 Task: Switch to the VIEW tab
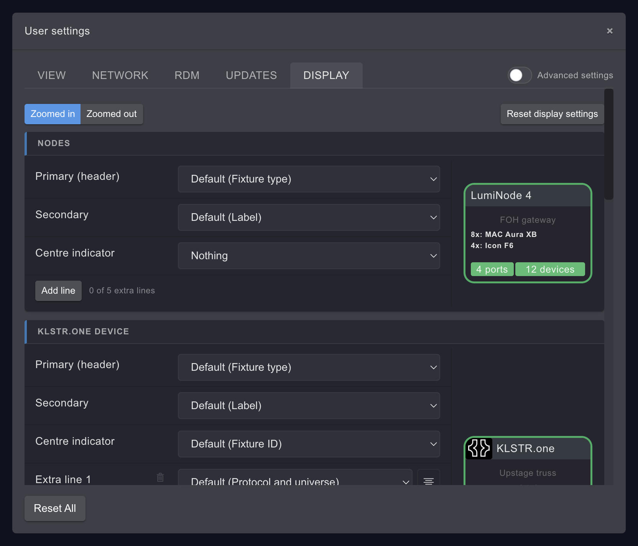pos(52,75)
